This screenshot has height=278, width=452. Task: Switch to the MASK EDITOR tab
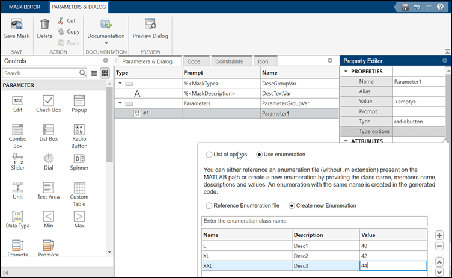click(25, 7)
